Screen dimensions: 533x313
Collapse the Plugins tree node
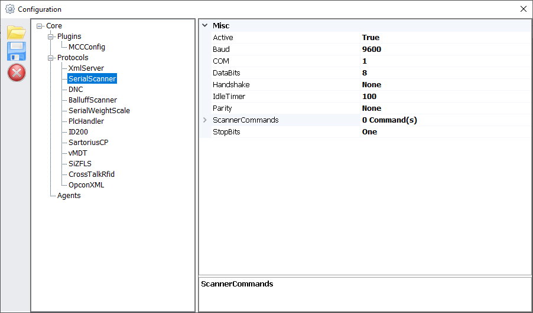coord(51,37)
